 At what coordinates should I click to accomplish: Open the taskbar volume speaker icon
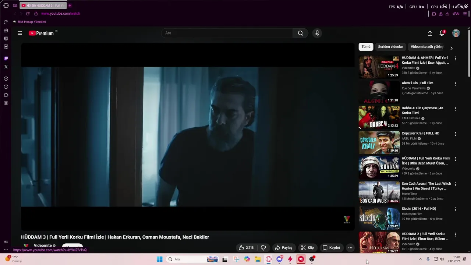pos(442,259)
